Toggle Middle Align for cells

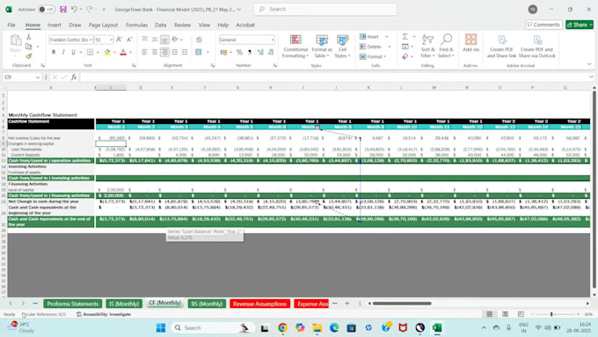point(155,40)
